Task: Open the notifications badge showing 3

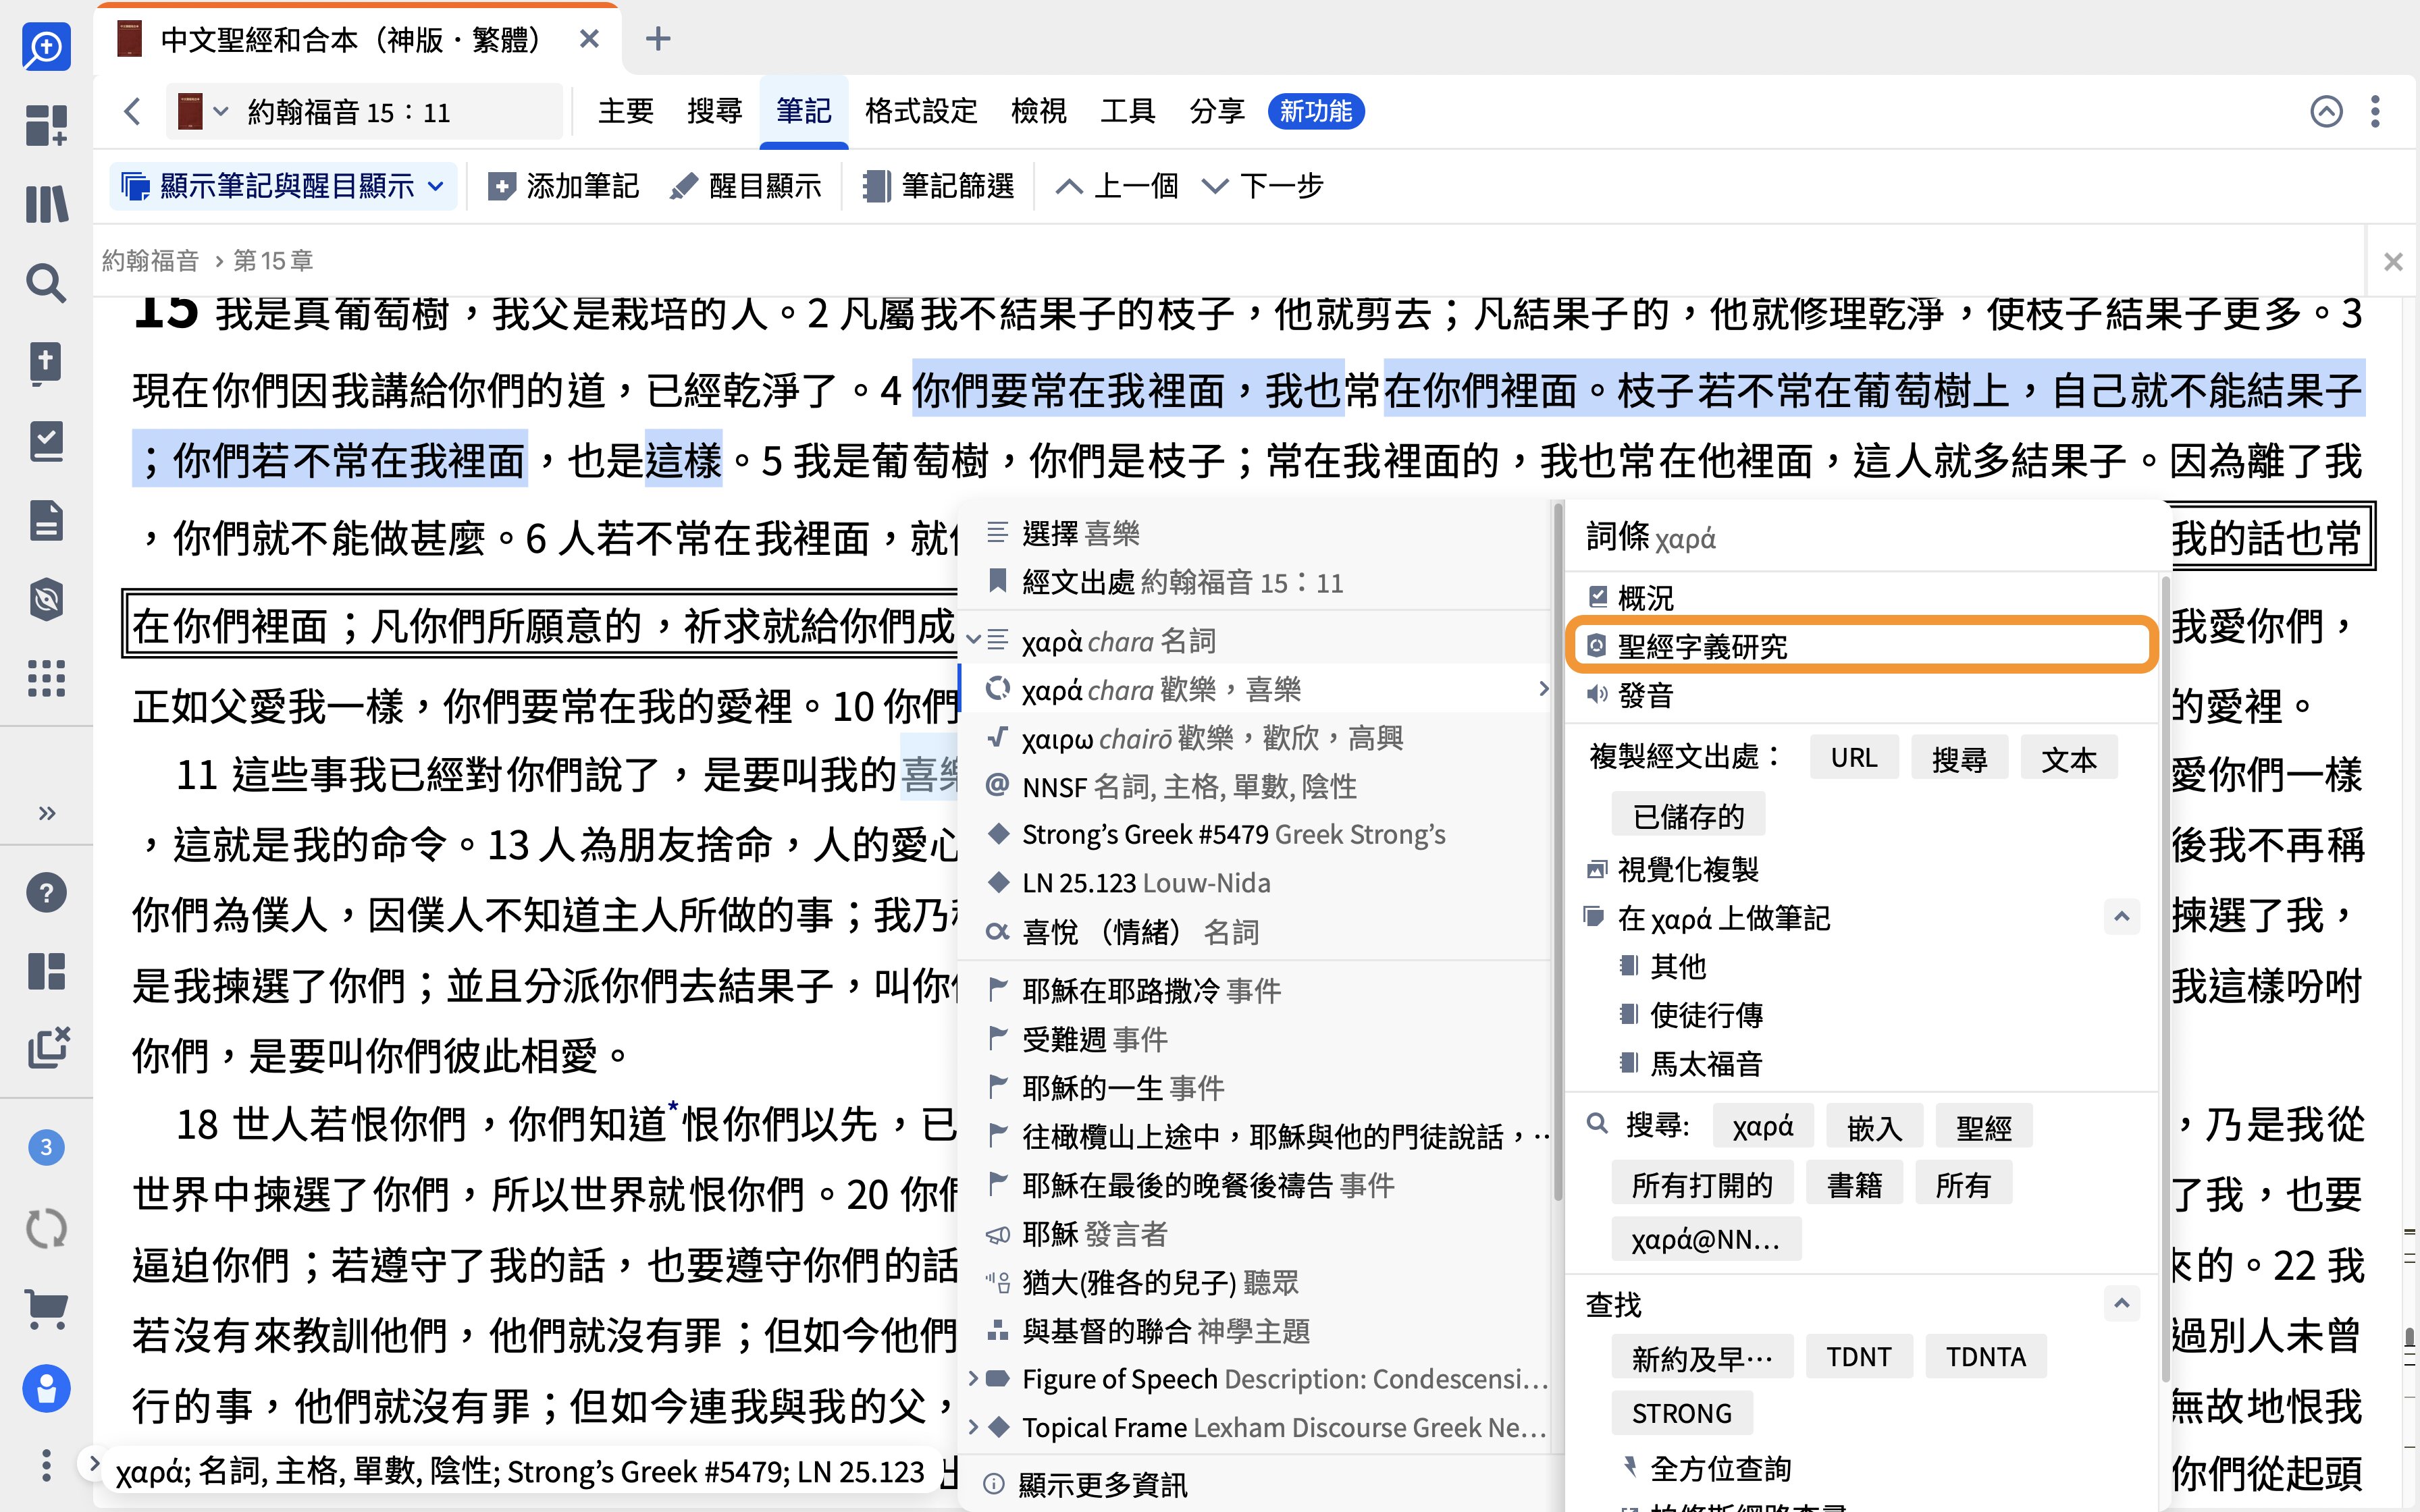Action: [x=46, y=1147]
